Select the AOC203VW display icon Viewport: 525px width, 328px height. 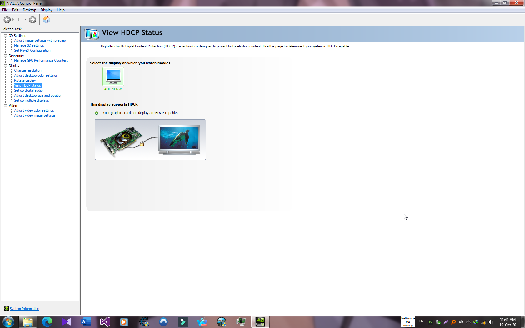click(x=113, y=77)
